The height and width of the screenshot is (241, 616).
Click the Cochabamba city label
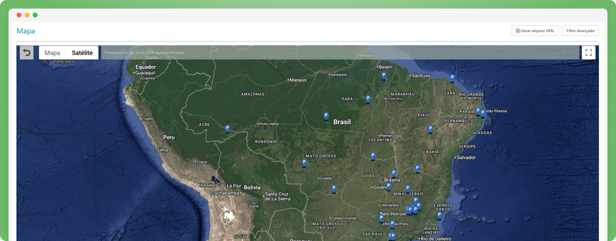point(225,193)
